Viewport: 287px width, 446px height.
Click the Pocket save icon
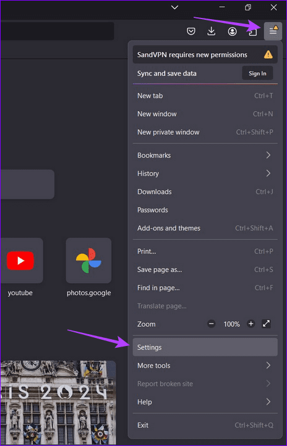pos(191,32)
